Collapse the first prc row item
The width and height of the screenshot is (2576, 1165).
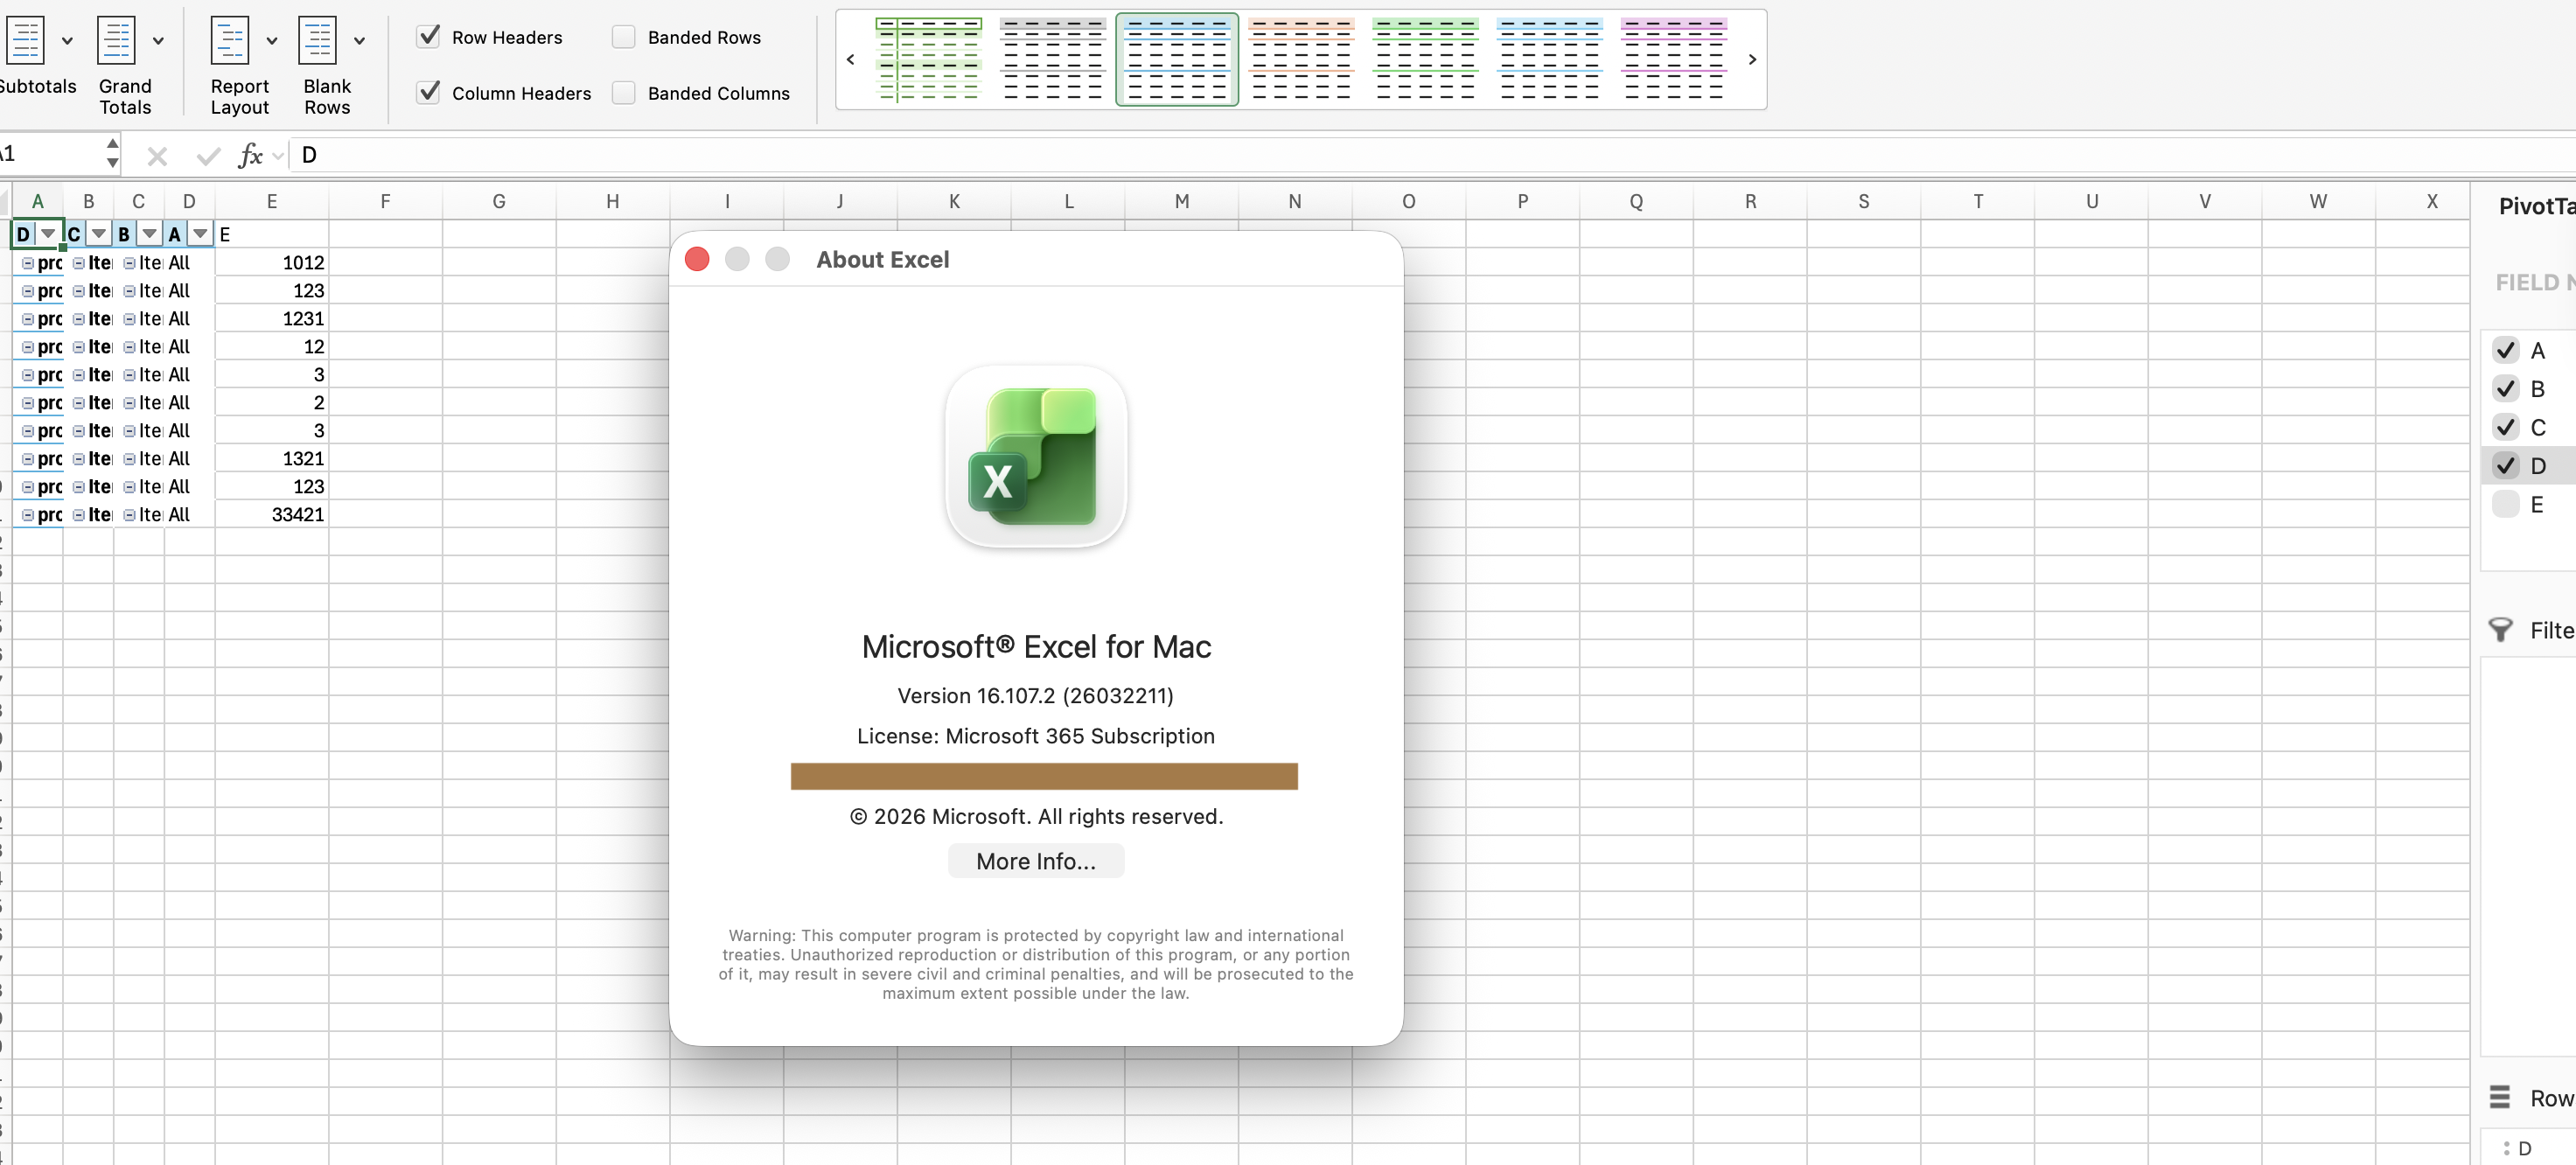click(x=28, y=263)
